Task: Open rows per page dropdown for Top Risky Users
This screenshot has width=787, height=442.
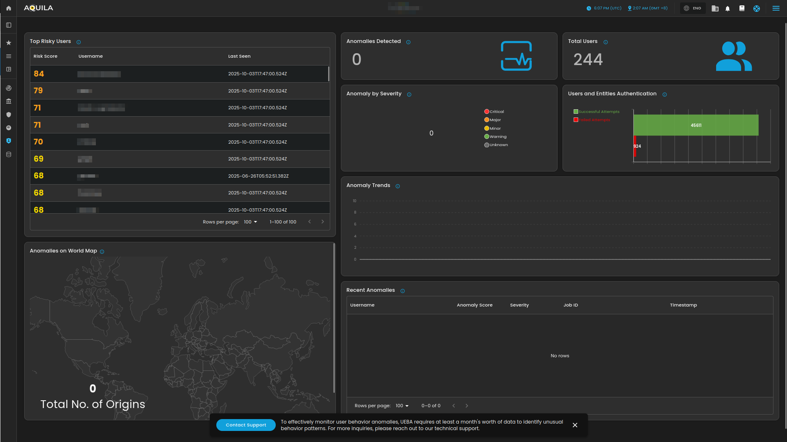Action: [250, 222]
